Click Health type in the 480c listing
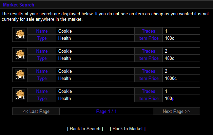The width and height of the screenshot is (213, 135). coord(64,58)
